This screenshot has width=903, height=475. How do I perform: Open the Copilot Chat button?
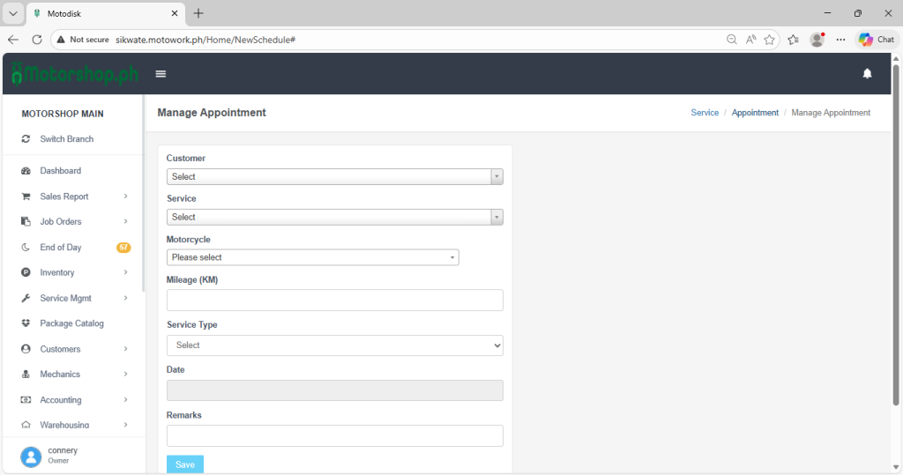pos(877,40)
